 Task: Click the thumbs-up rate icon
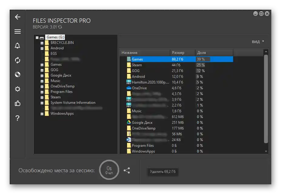(18, 103)
